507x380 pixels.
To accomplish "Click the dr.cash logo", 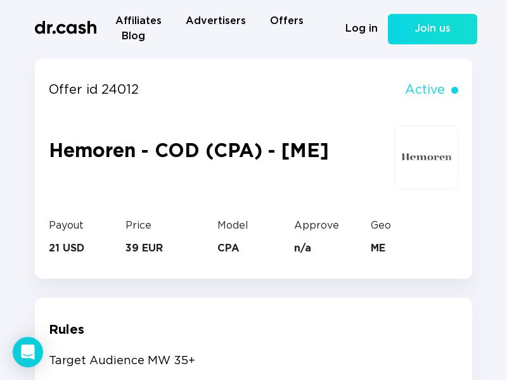I will pos(66,28).
